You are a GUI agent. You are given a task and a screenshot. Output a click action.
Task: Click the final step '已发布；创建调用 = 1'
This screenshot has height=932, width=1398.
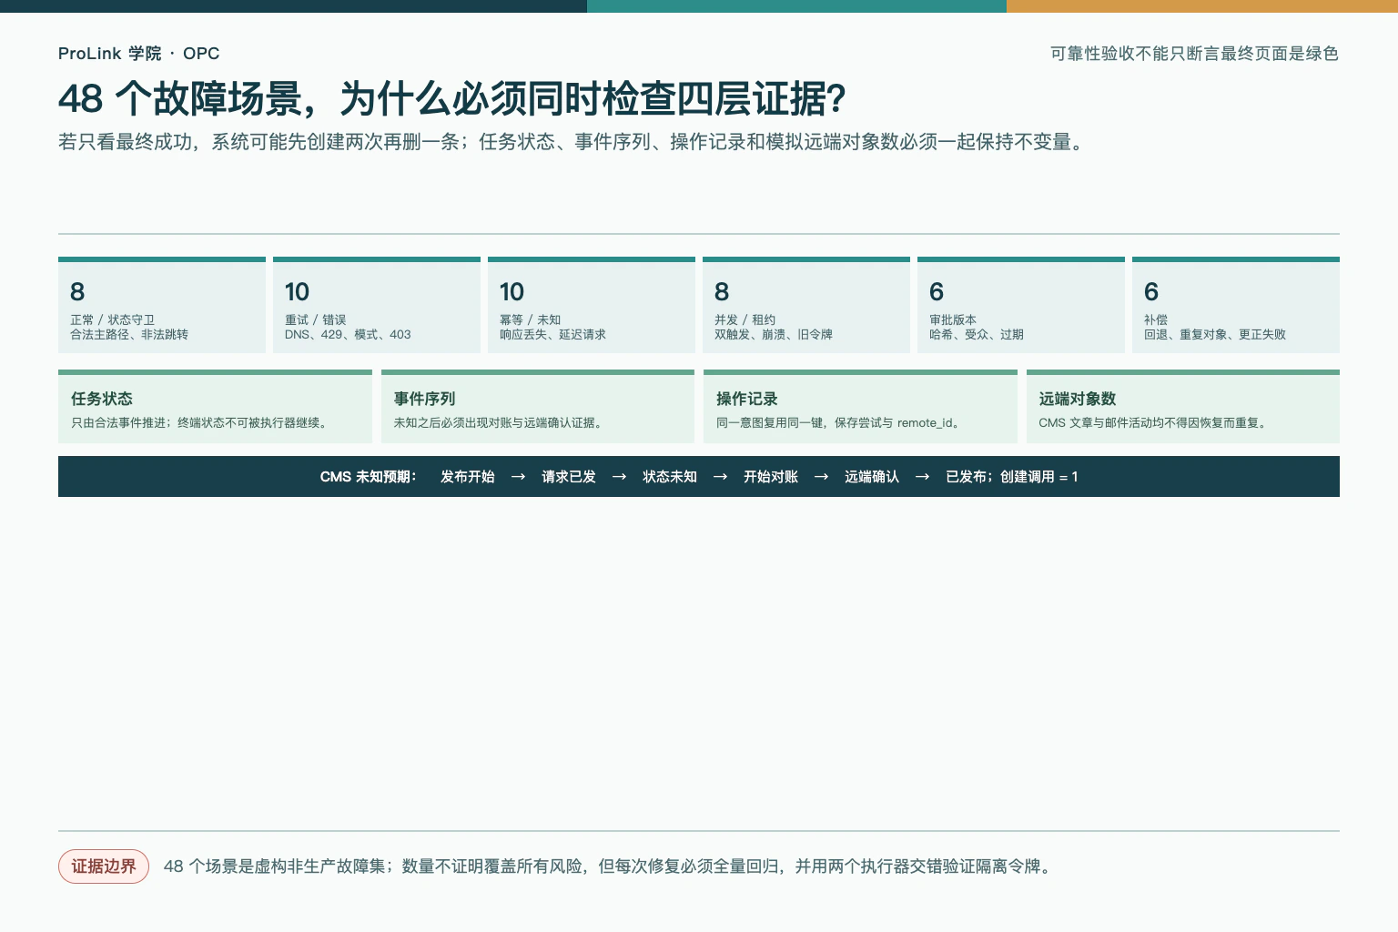pos(1012,477)
